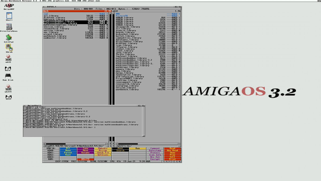Screen dimensions: 321x181
Task: Select the EditPad desktop icon
Action: tap(9, 39)
